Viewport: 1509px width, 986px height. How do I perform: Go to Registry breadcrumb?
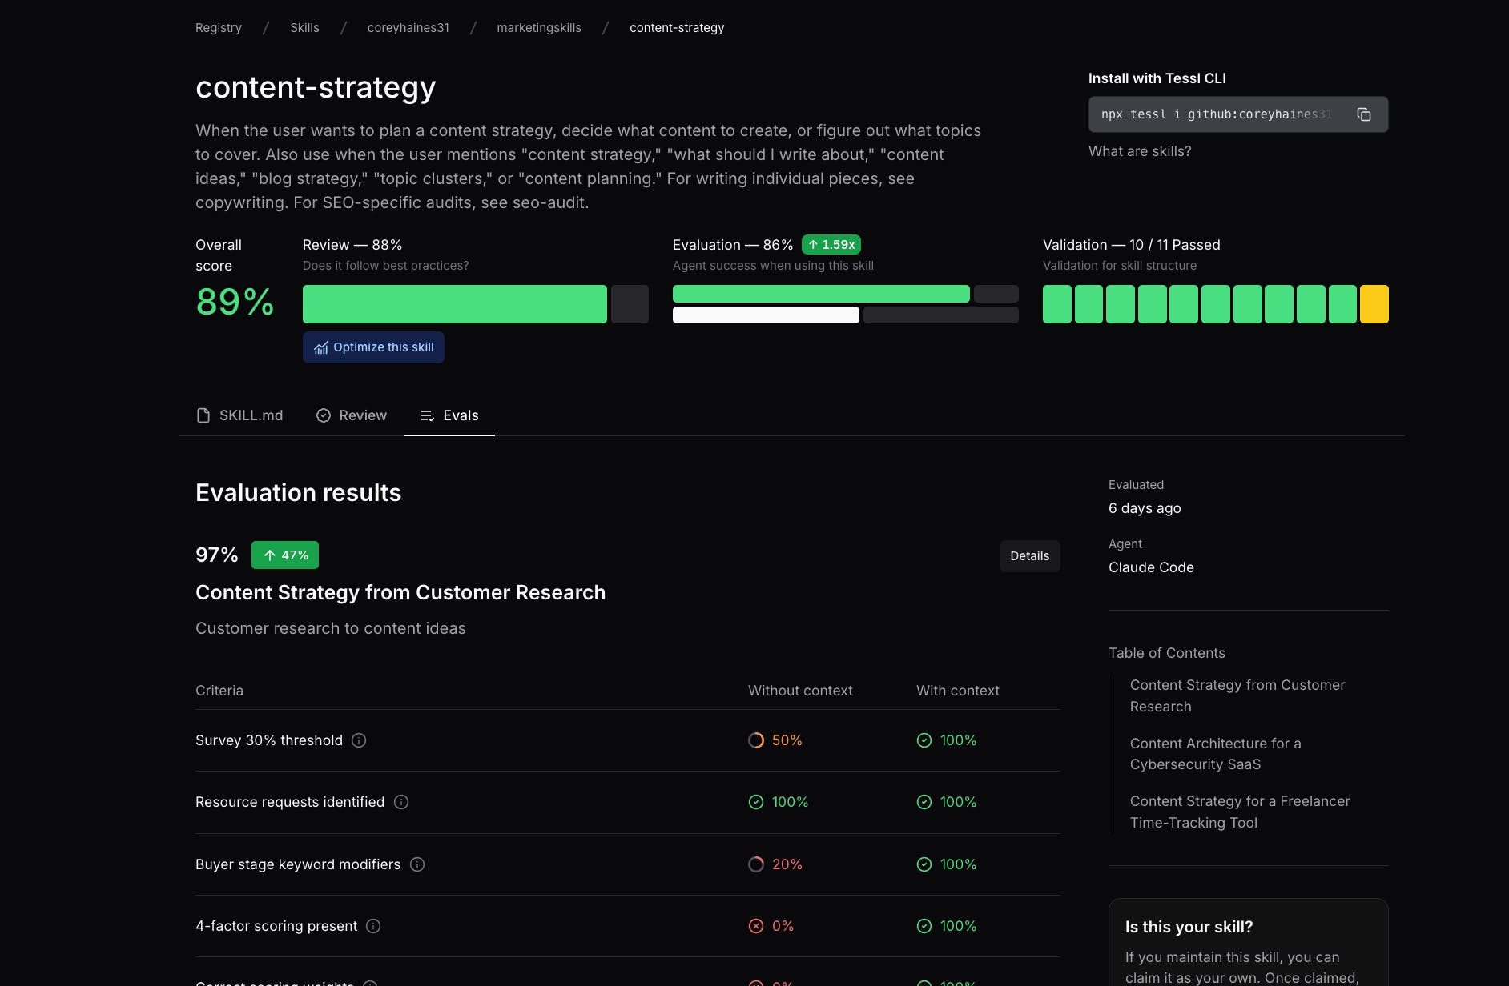tap(219, 28)
